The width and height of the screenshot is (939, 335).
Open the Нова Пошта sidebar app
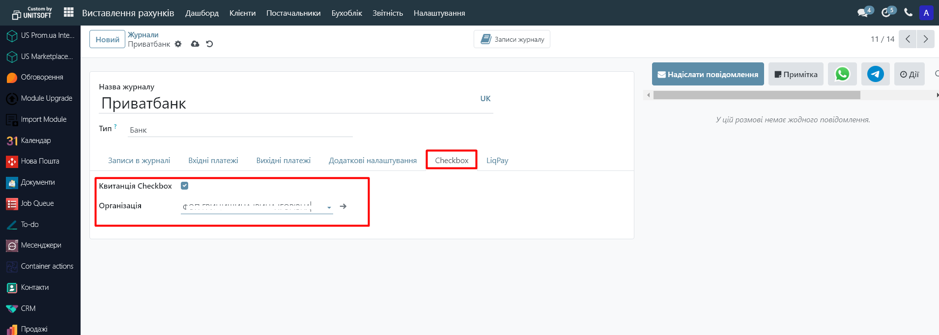[x=40, y=161]
